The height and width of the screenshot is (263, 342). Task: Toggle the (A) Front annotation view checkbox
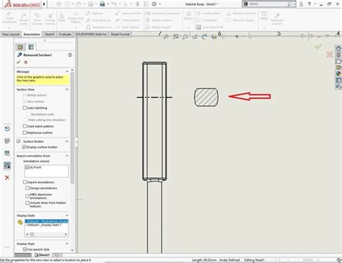pos(27,167)
